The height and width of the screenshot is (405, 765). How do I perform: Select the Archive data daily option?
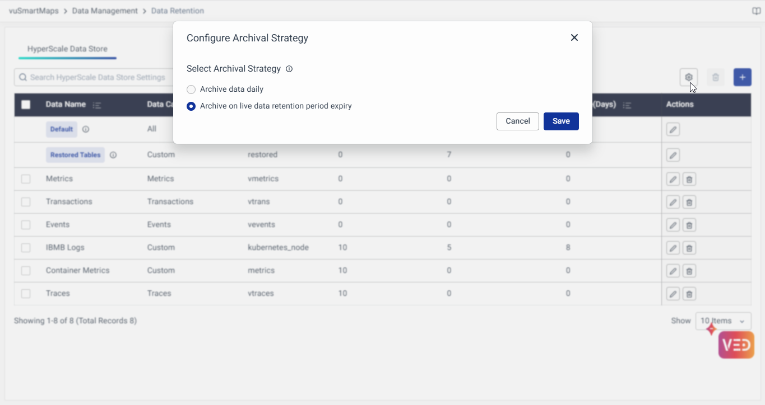pos(191,90)
